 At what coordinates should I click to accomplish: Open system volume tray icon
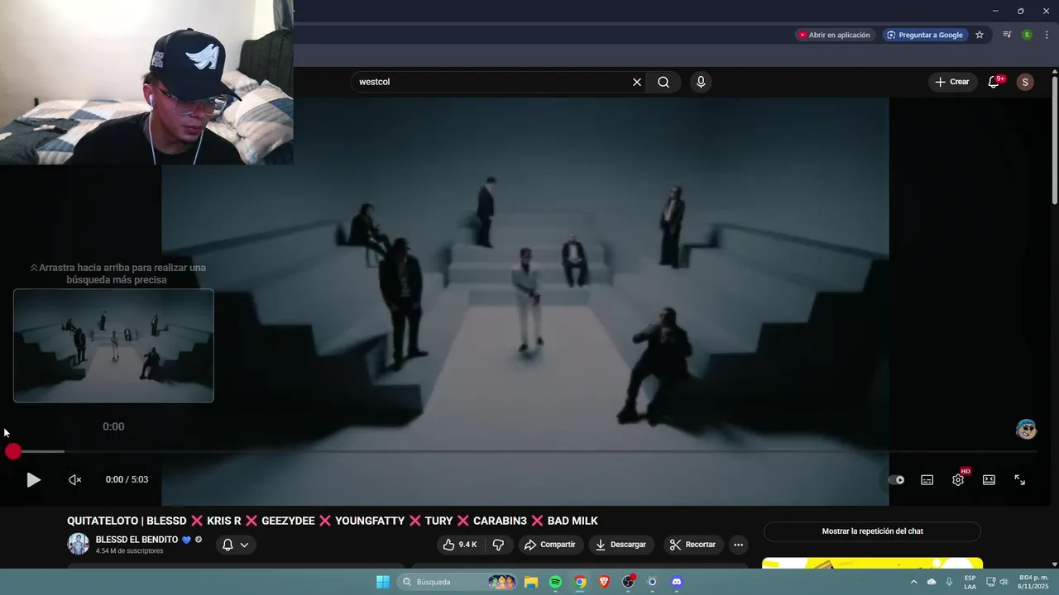[x=1004, y=582]
